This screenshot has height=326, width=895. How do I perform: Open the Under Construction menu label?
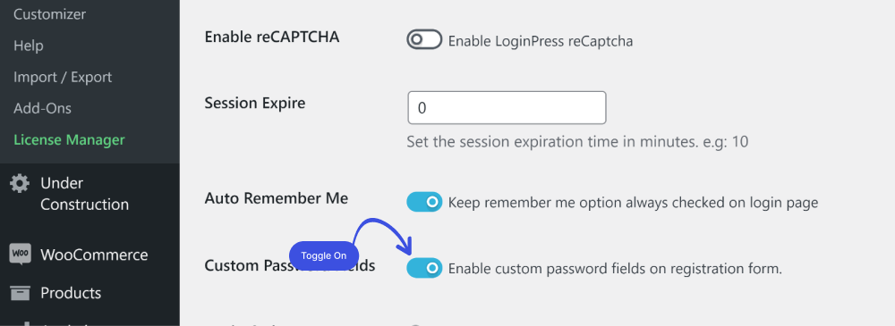tap(84, 194)
